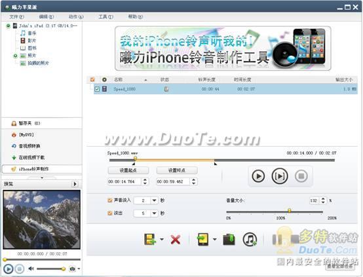Click the export to folder icon
363x277 pixels.
click(229, 240)
